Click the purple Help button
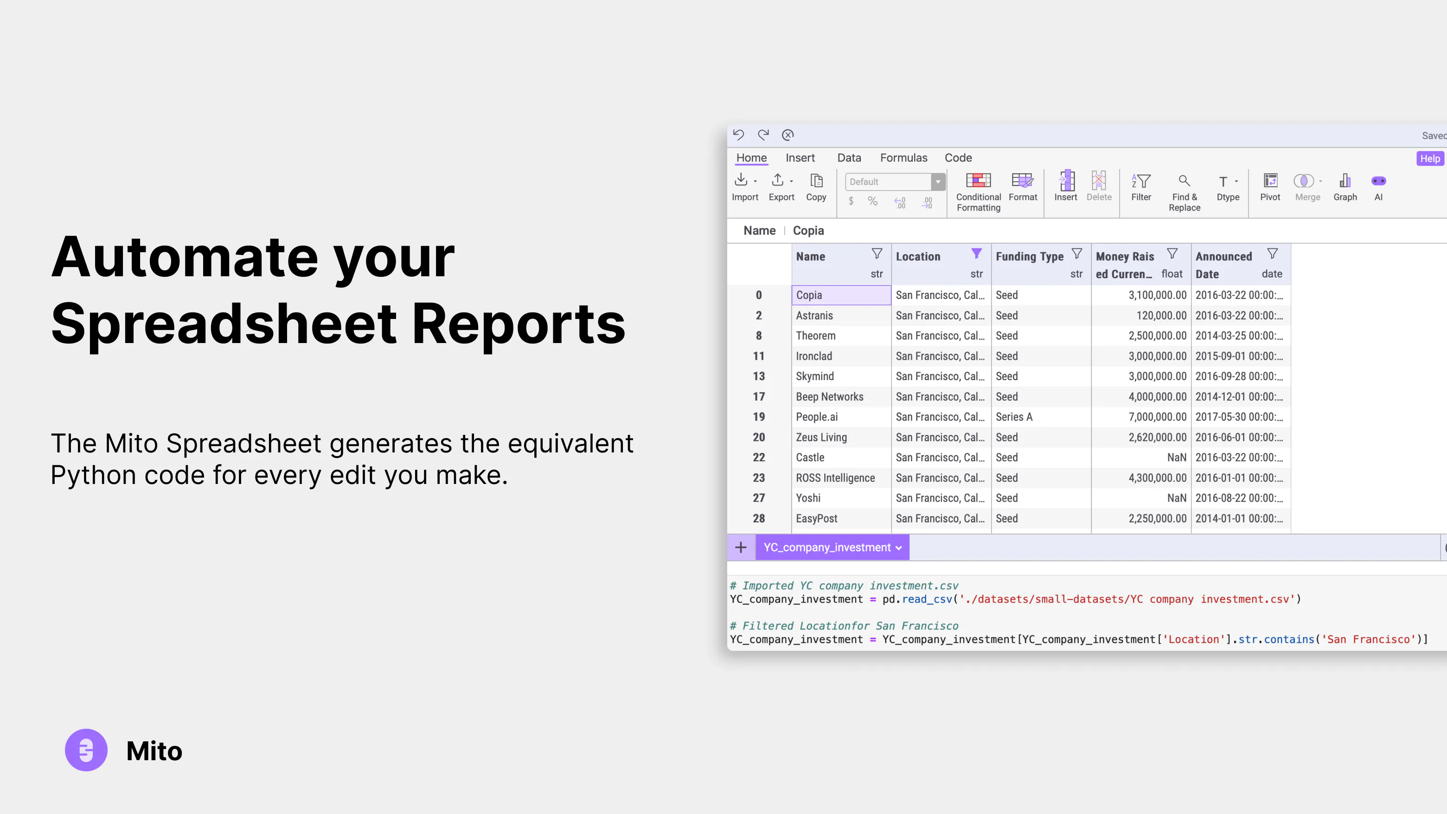Screen dimensions: 1447x814 click(x=1429, y=159)
